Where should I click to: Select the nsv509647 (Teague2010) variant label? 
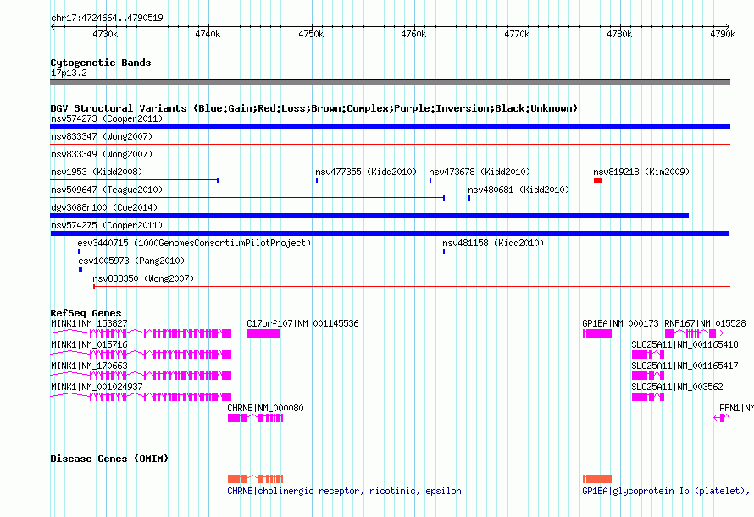(x=107, y=190)
